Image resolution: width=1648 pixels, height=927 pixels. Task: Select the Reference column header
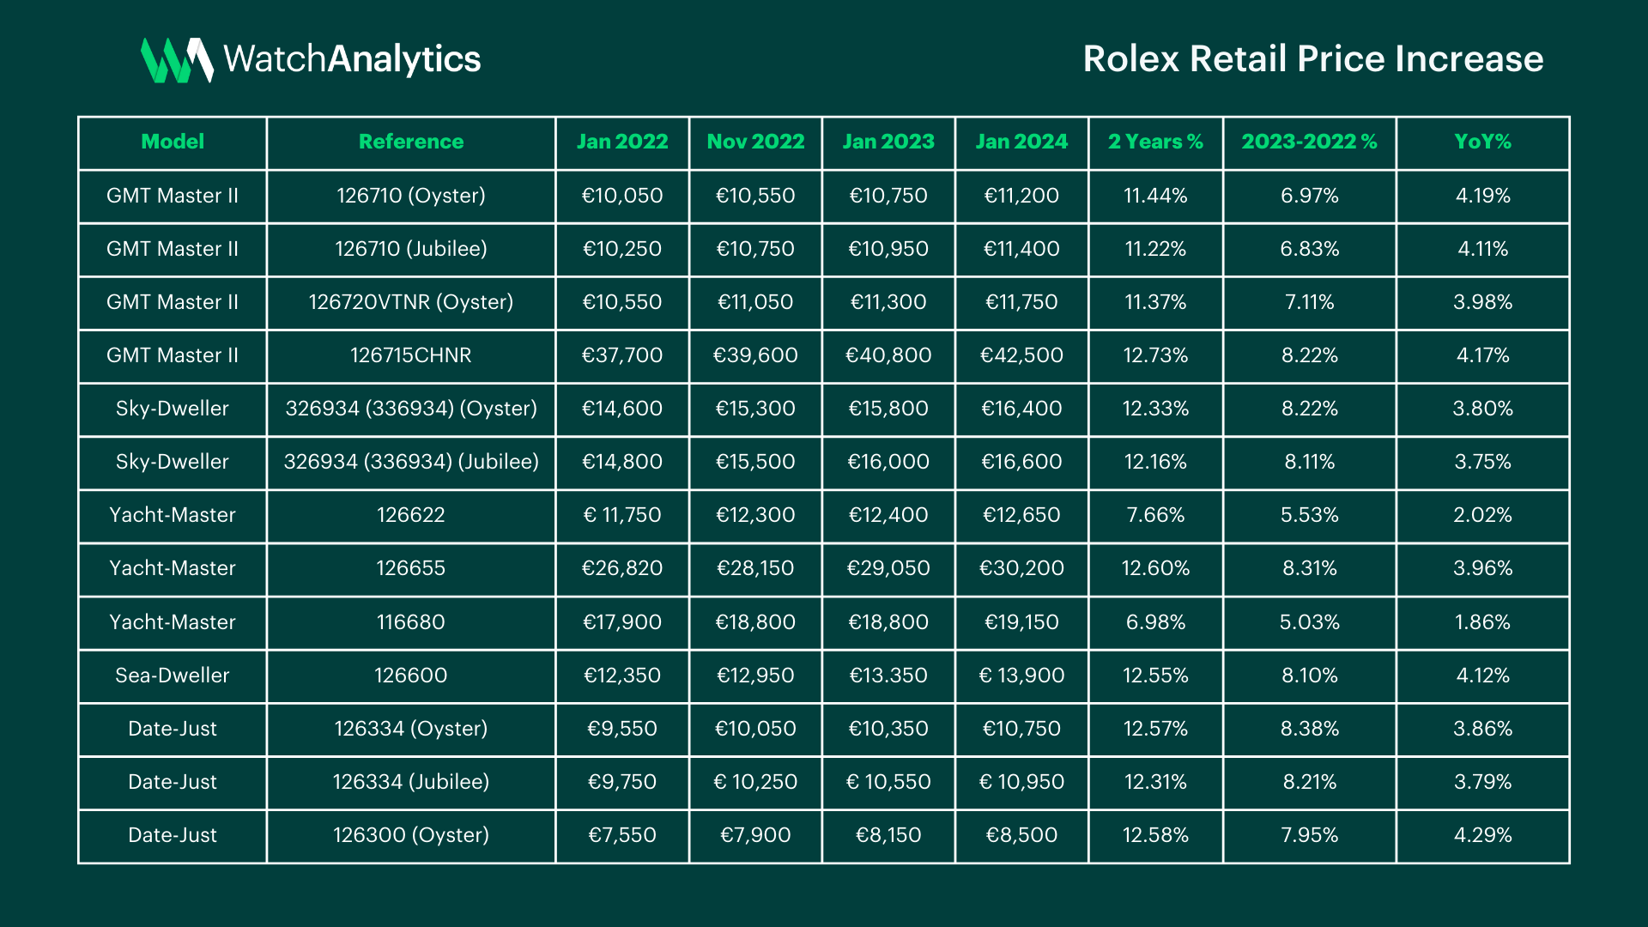(x=410, y=142)
